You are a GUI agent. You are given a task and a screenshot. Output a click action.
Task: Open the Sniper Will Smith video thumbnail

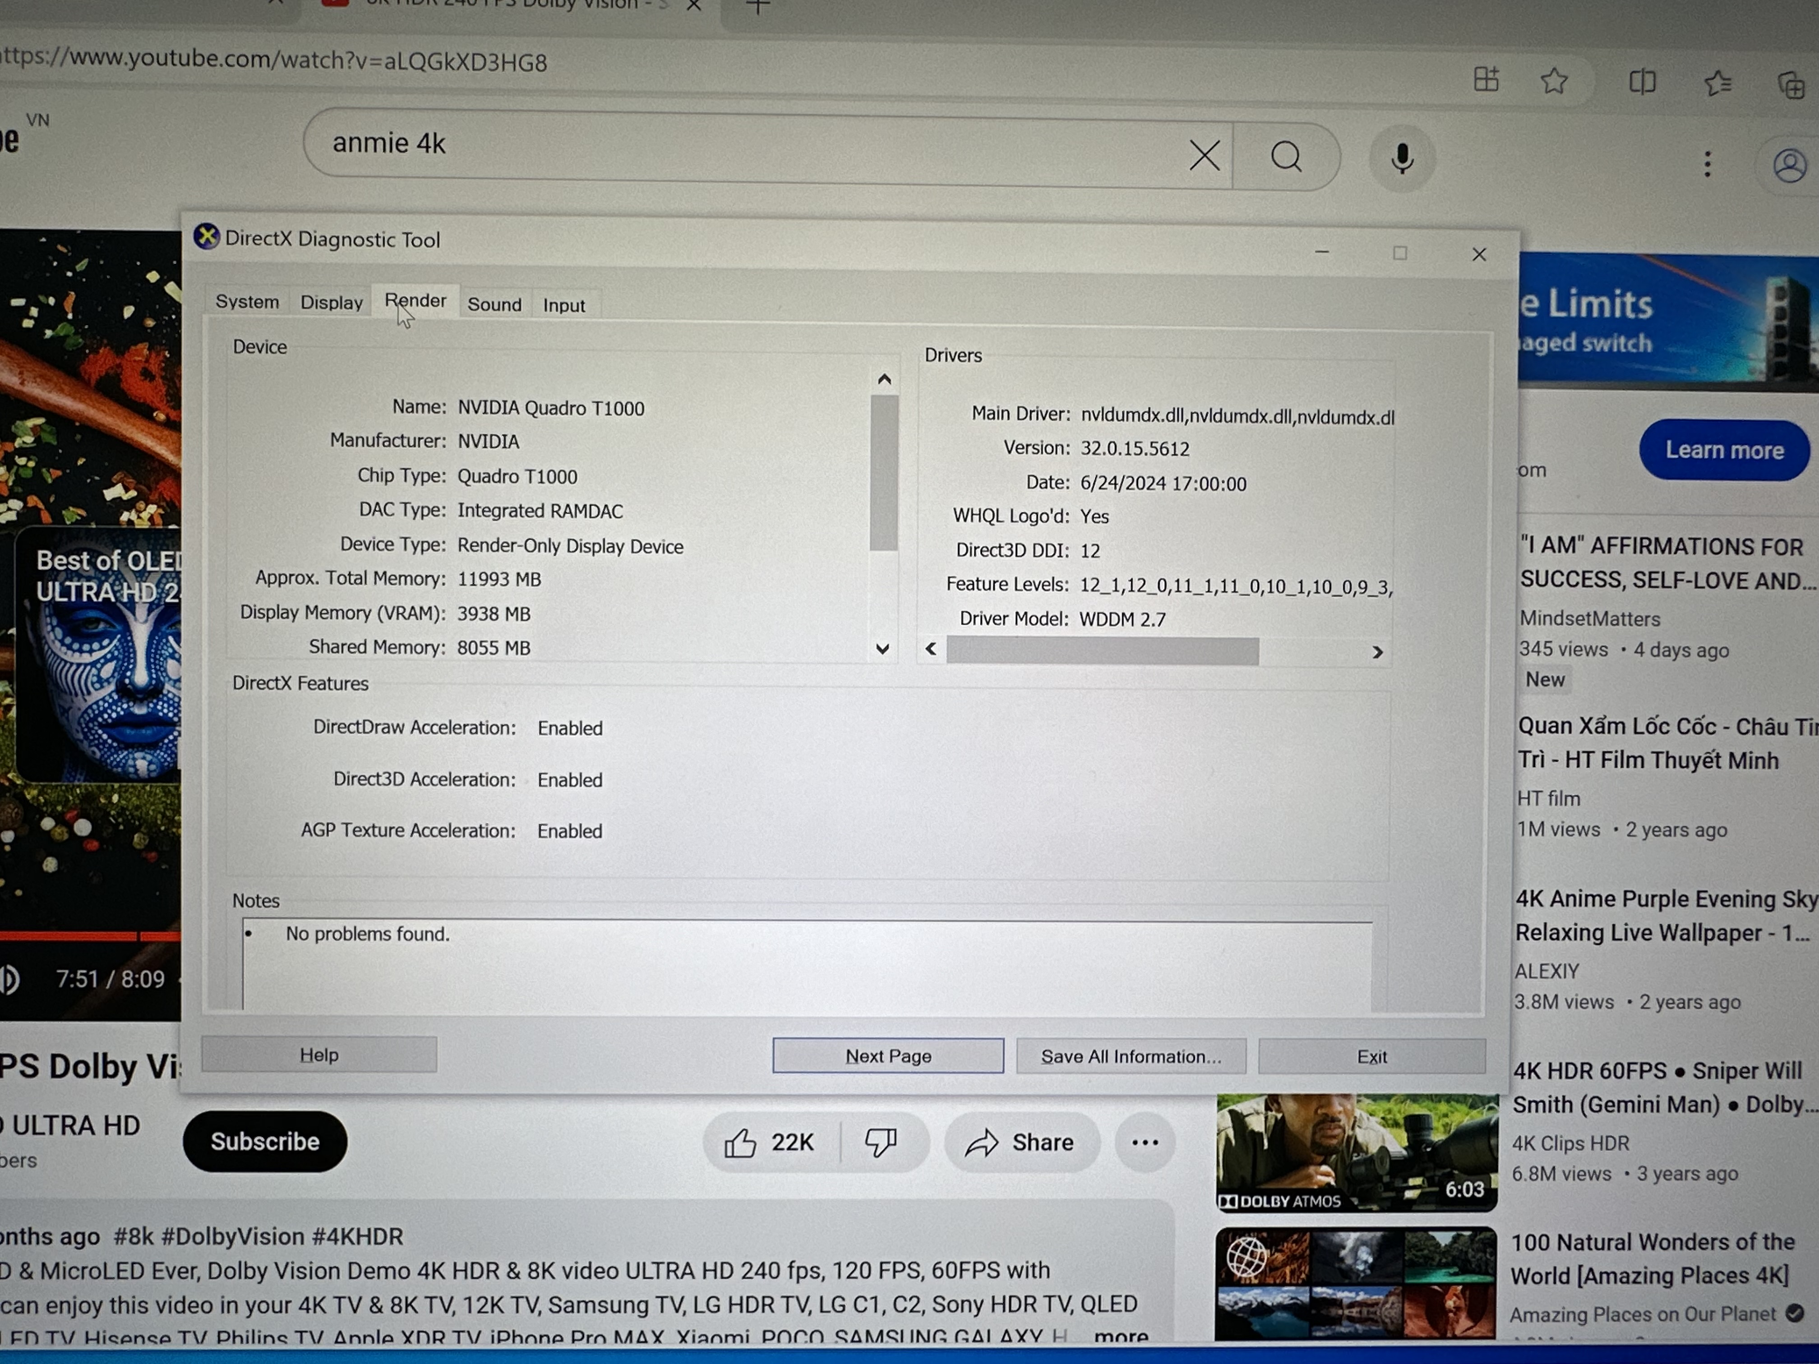coord(1357,1153)
